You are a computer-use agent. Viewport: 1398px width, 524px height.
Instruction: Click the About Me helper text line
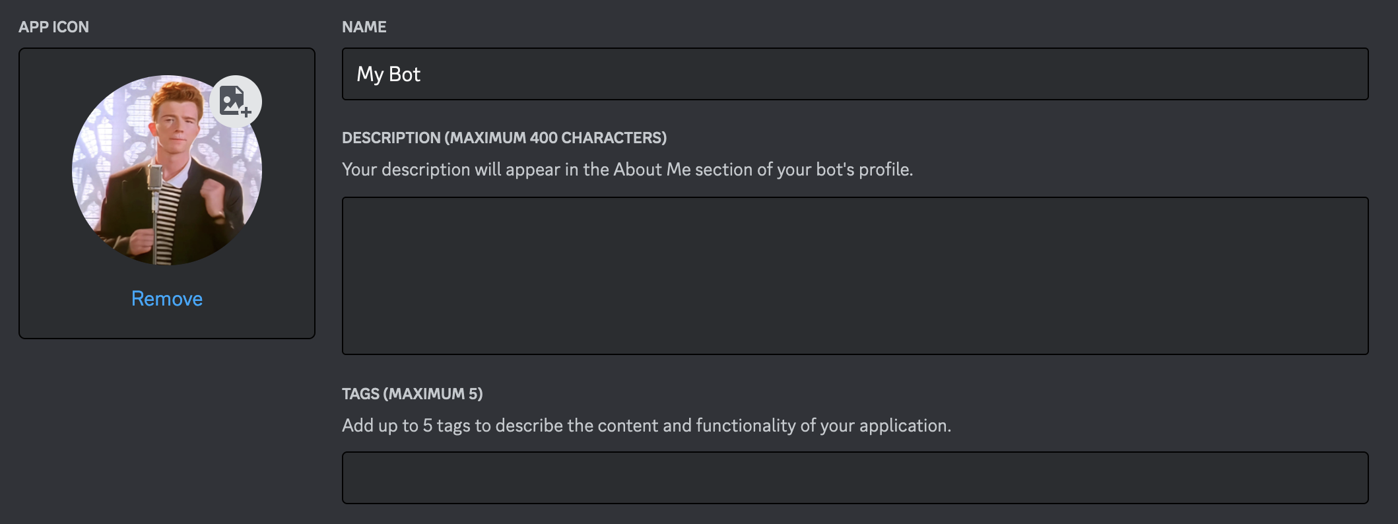click(627, 170)
